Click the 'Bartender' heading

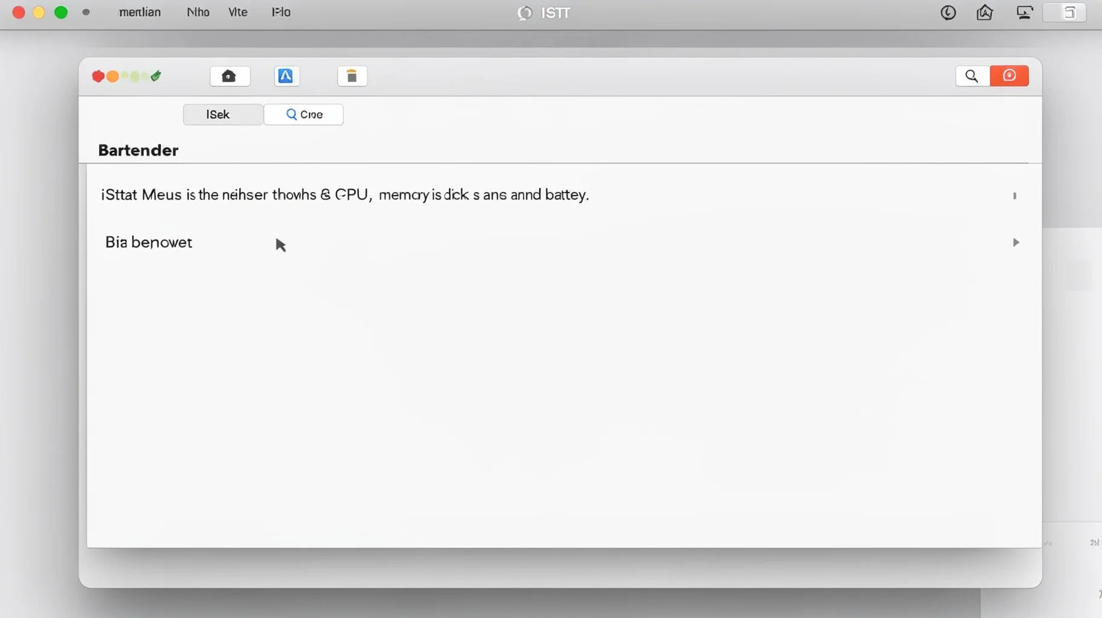coord(138,150)
